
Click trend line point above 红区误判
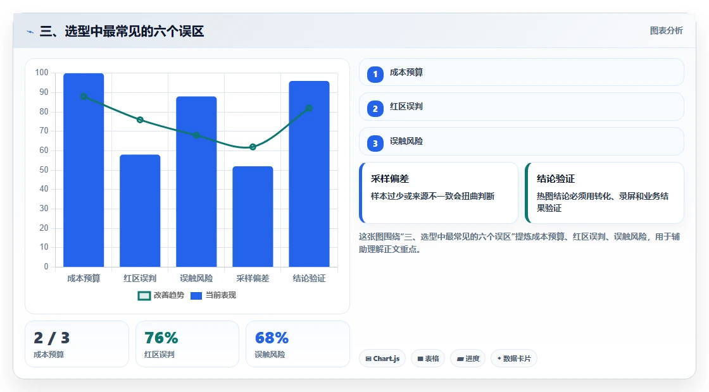coord(140,119)
